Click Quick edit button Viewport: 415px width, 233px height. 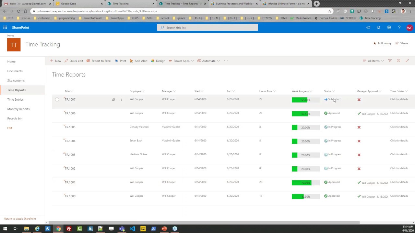tap(74, 61)
